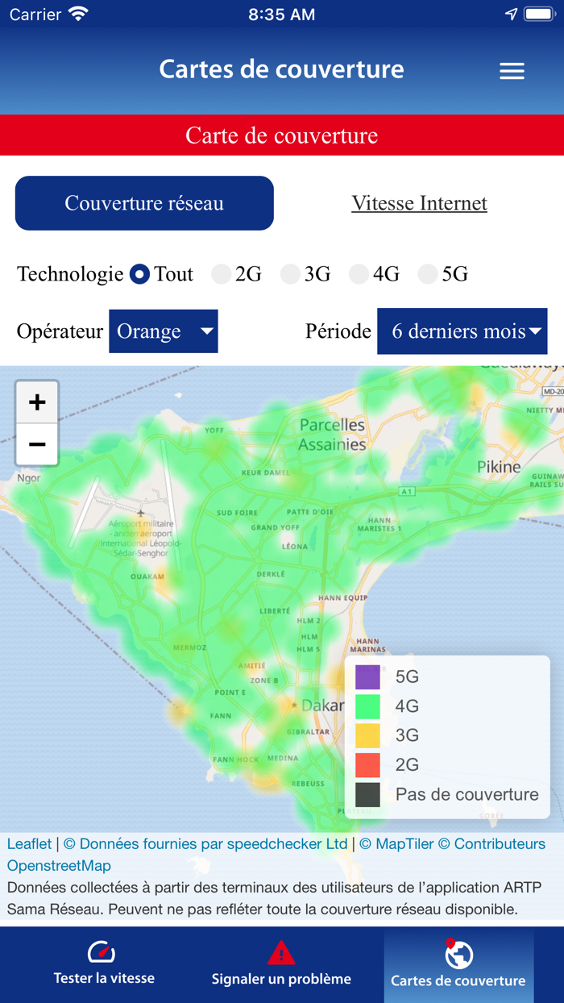
Task: Click the purple 5G legend swatch
Action: (367, 677)
